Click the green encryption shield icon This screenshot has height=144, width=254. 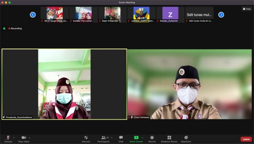(4, 28)
